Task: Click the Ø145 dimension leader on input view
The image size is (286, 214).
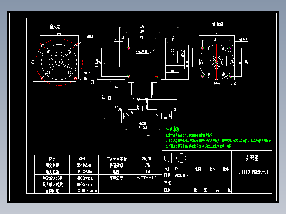Action: click(x=87, y=72)
